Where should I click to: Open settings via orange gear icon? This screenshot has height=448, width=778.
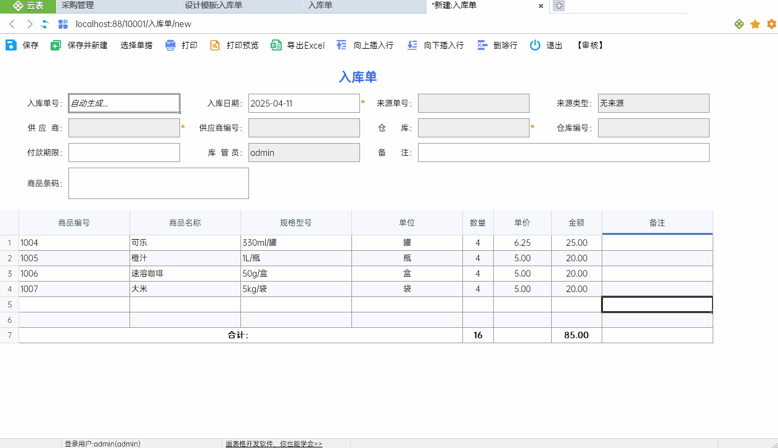(771, 24)
